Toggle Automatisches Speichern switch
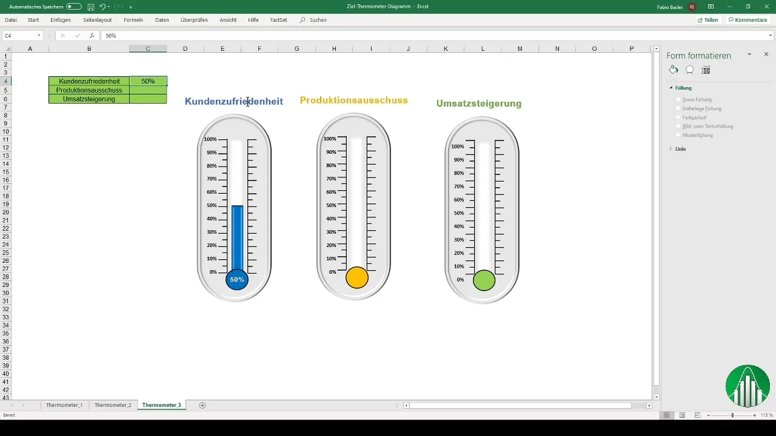This screenshot has width=776, height=436. [x=74, y=6]
